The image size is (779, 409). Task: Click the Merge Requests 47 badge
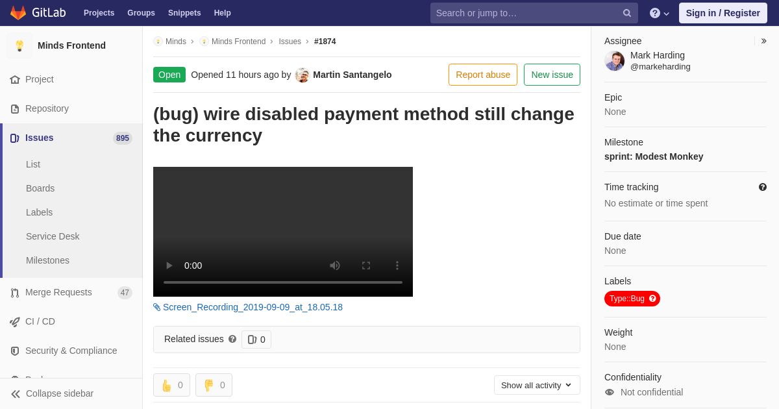[125, 293]
